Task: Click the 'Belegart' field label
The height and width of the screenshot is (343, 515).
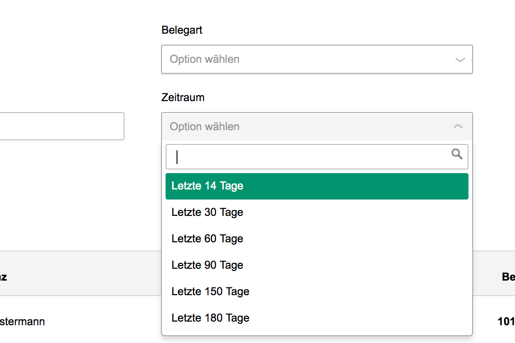Action: 182,30
